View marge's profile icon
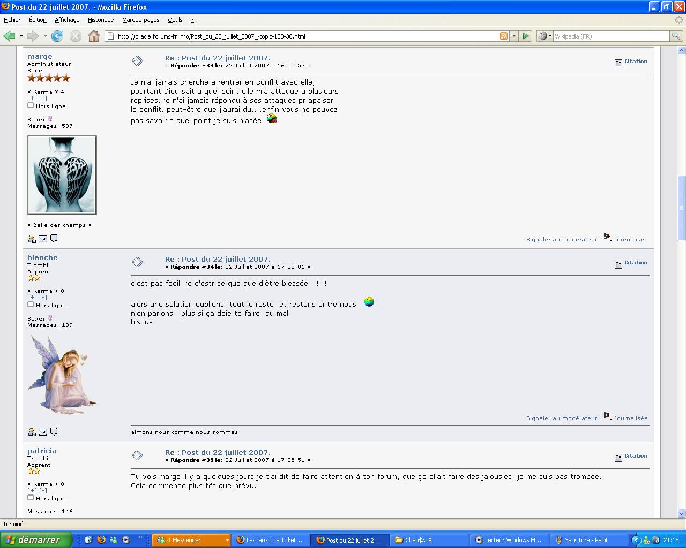This screenshot has width=686, height=548. (32, 239)
